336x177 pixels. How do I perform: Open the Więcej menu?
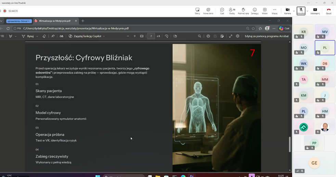coord(274,11)
